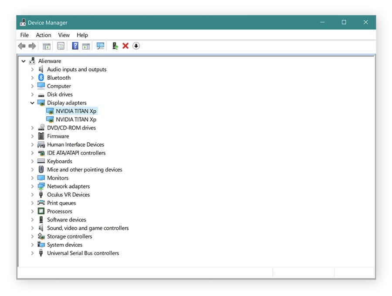Click the Back arrow in toolbar
This screenshot has height=296, width=392.
point(22,46)
